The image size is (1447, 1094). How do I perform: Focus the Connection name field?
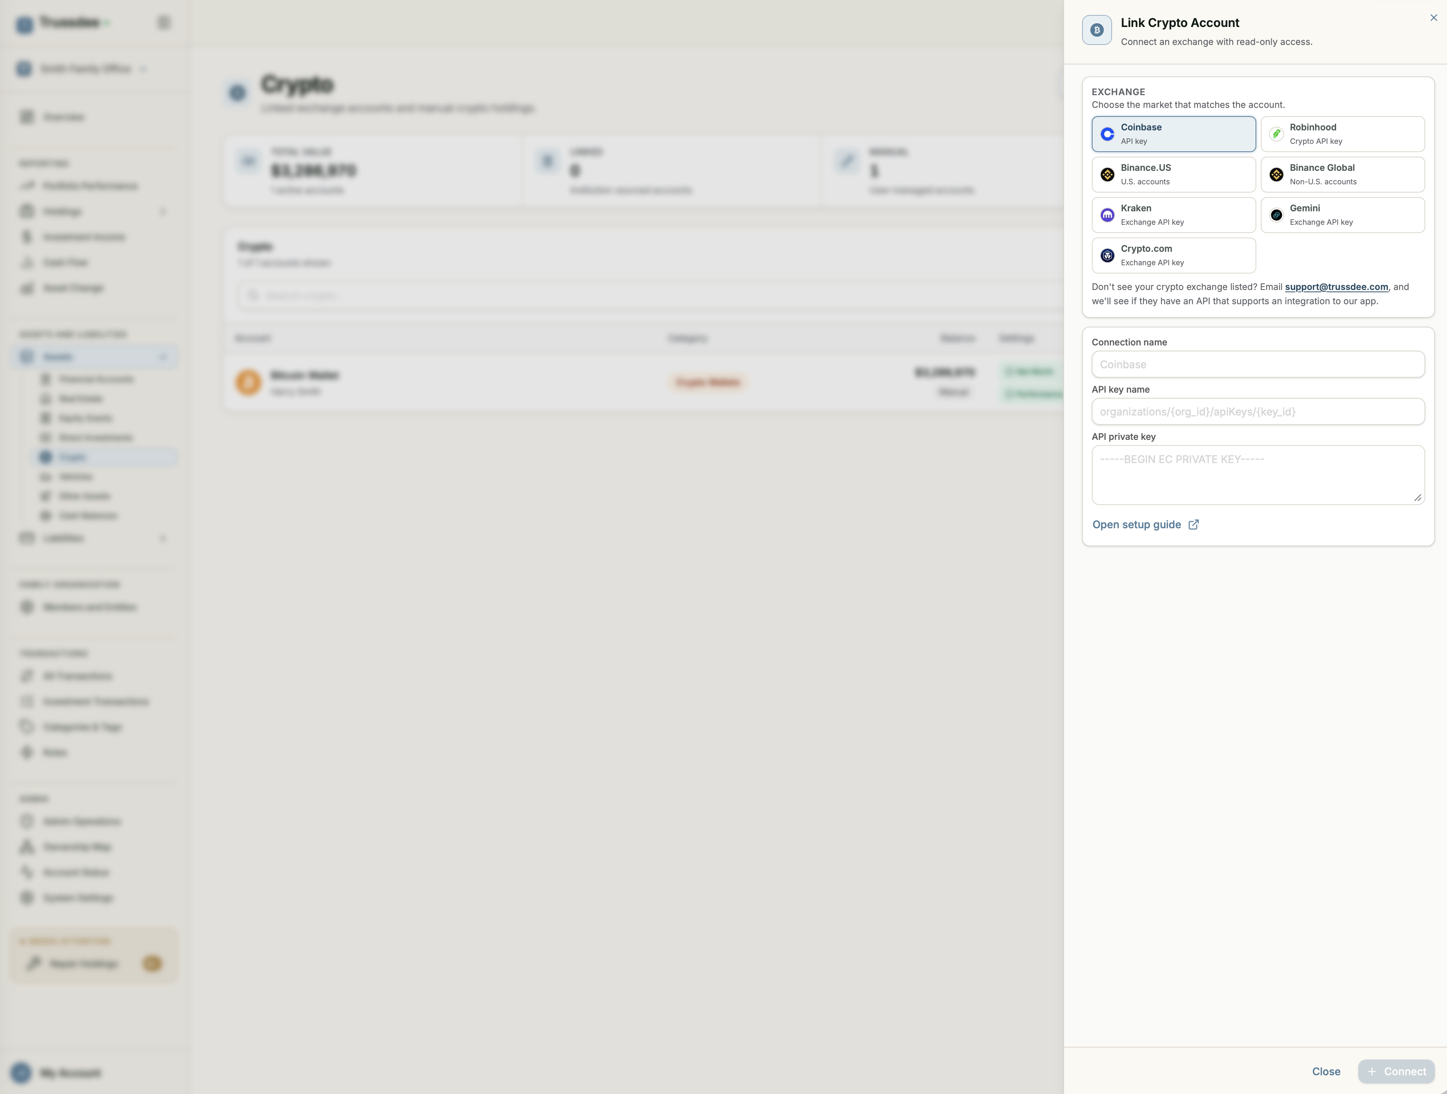click(1258, 365)
